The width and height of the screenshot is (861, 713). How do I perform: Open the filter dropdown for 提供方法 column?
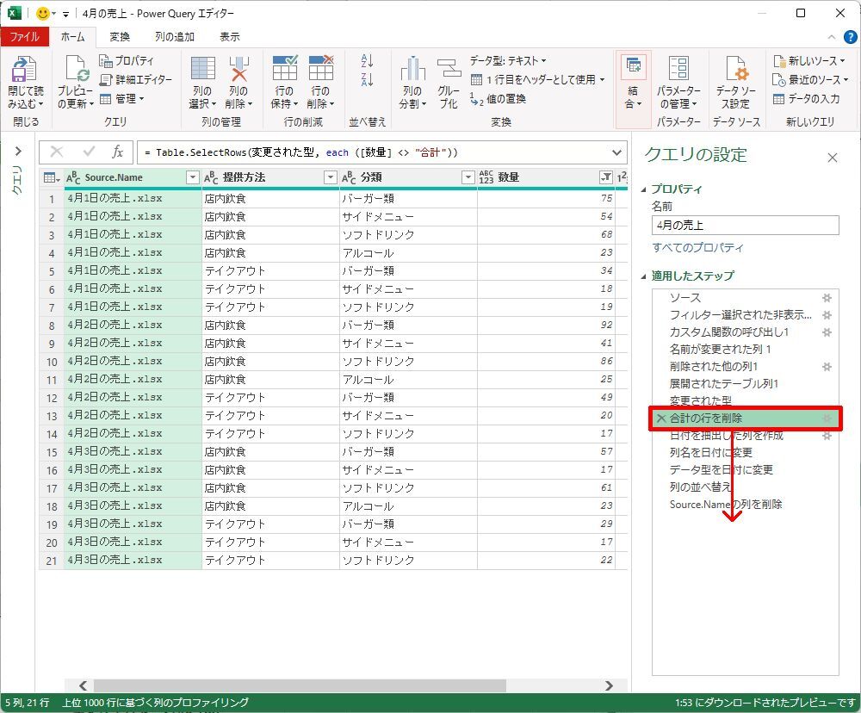click(x=330, y=177)
